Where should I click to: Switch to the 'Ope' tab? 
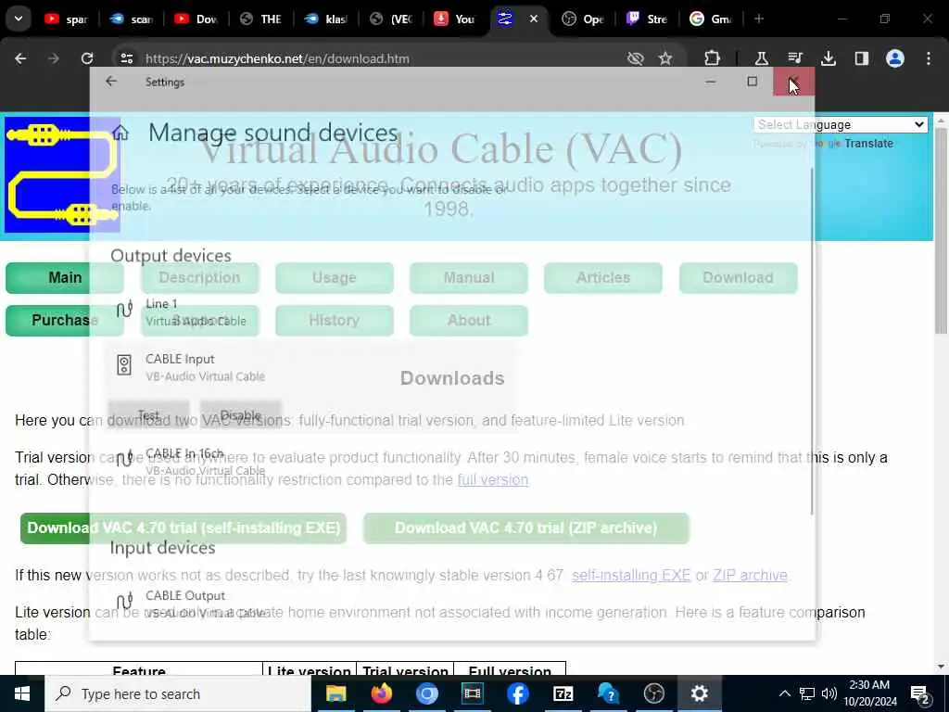[x=583, y=19]
